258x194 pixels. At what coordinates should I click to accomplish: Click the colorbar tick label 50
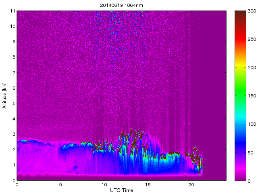[250, 153]
